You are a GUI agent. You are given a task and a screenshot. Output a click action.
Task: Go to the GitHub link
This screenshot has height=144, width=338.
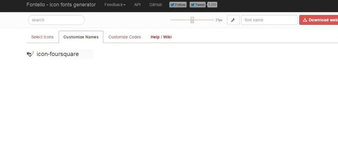(x=156, y=5)
